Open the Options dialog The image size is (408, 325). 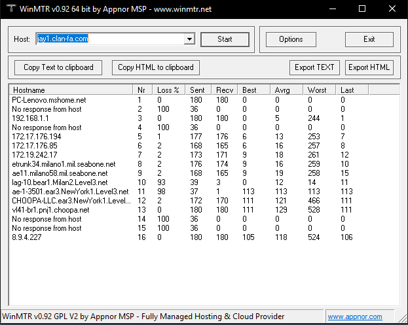coord(291,39)
